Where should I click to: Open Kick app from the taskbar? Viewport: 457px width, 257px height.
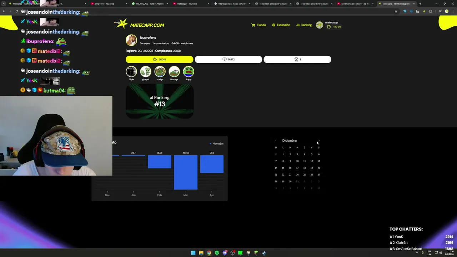(240, 253)
